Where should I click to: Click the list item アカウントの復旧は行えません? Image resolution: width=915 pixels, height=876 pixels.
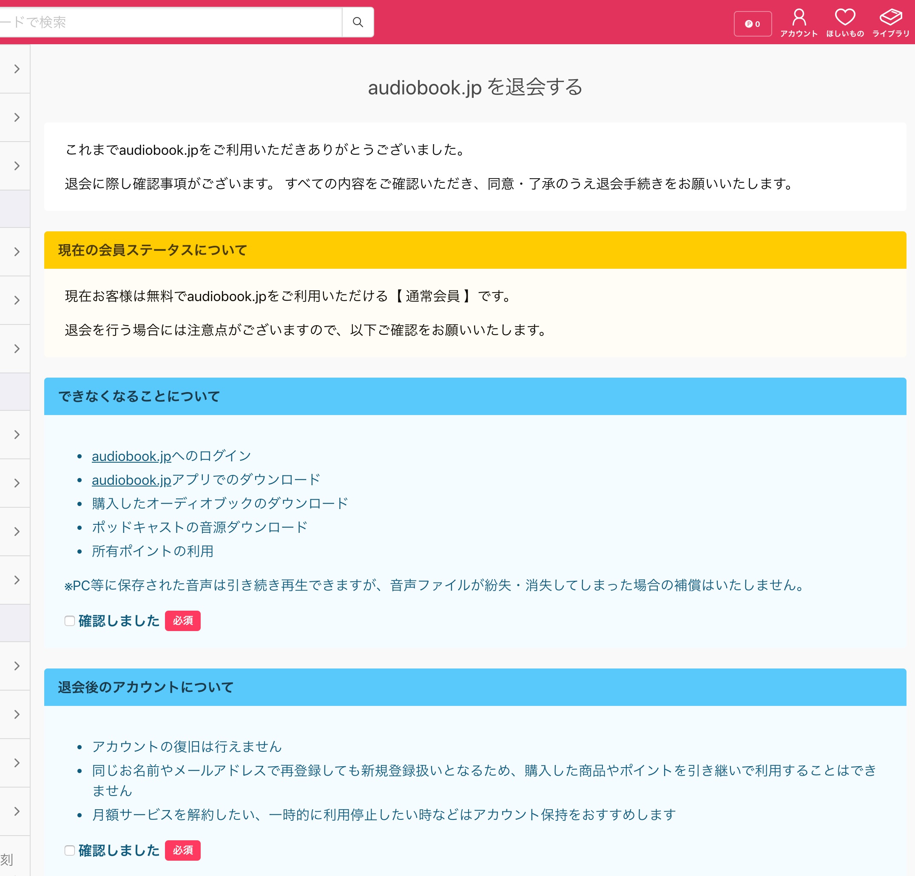[x=186, y=746]
